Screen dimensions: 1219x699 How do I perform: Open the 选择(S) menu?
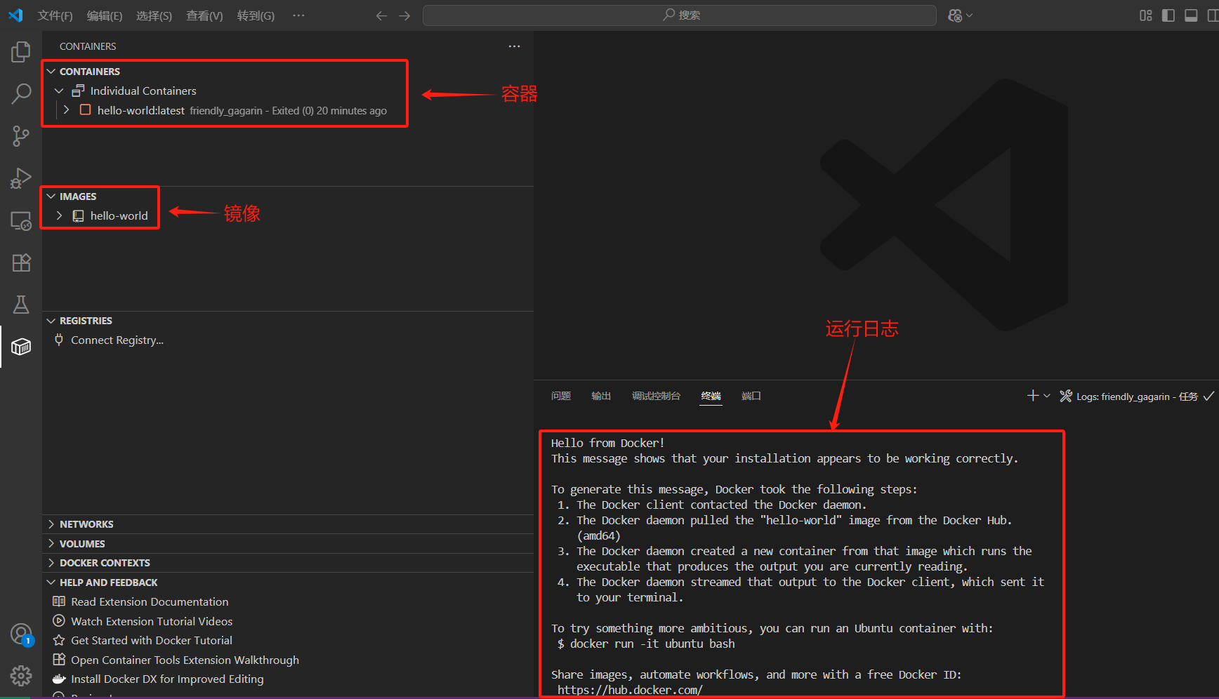[x=154, y=15]
